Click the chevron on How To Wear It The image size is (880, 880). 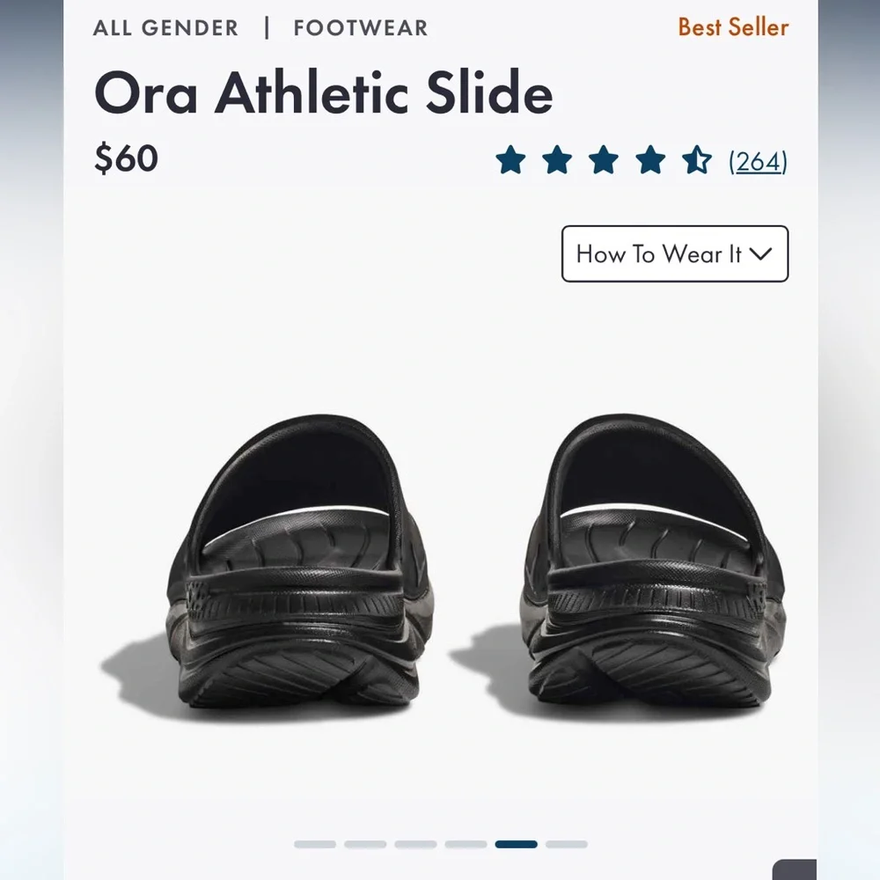click(x=760, y=254)
